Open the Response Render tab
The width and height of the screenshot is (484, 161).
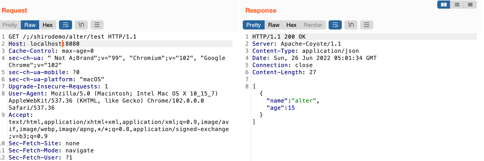[313, 25]
